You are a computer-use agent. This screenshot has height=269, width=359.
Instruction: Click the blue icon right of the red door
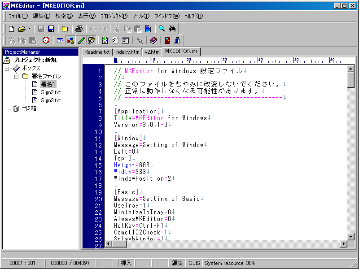click(177, 41)
